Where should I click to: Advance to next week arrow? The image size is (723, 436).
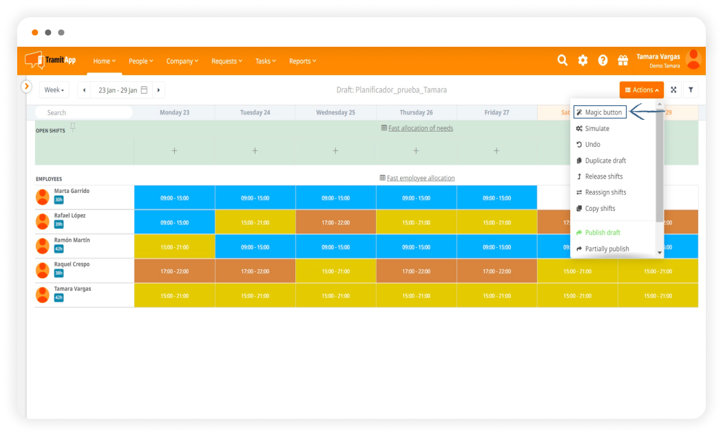[x=158, y=90]
